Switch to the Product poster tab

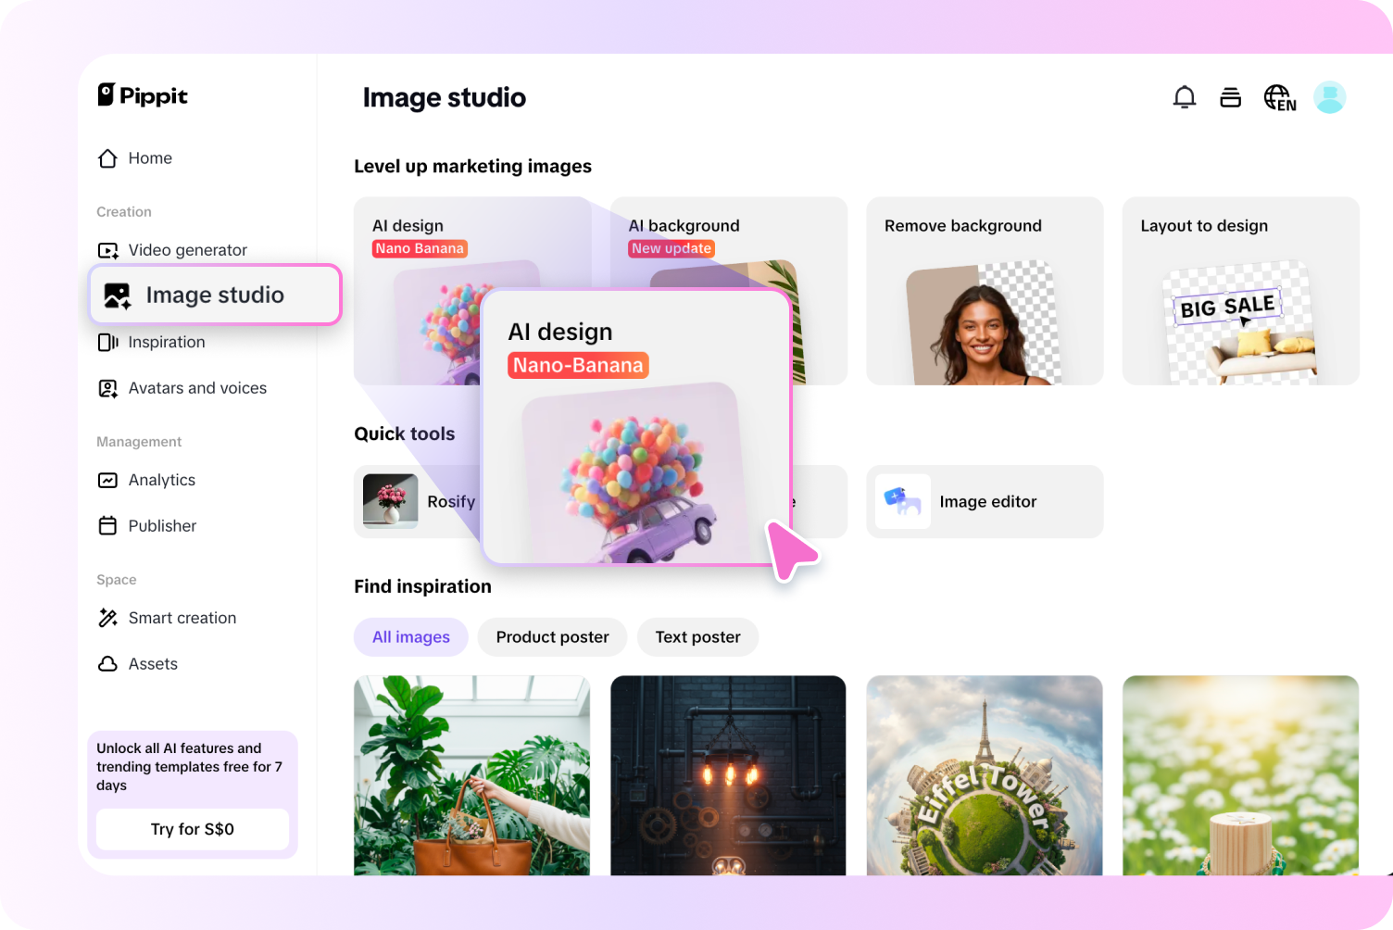pos(553,637)
